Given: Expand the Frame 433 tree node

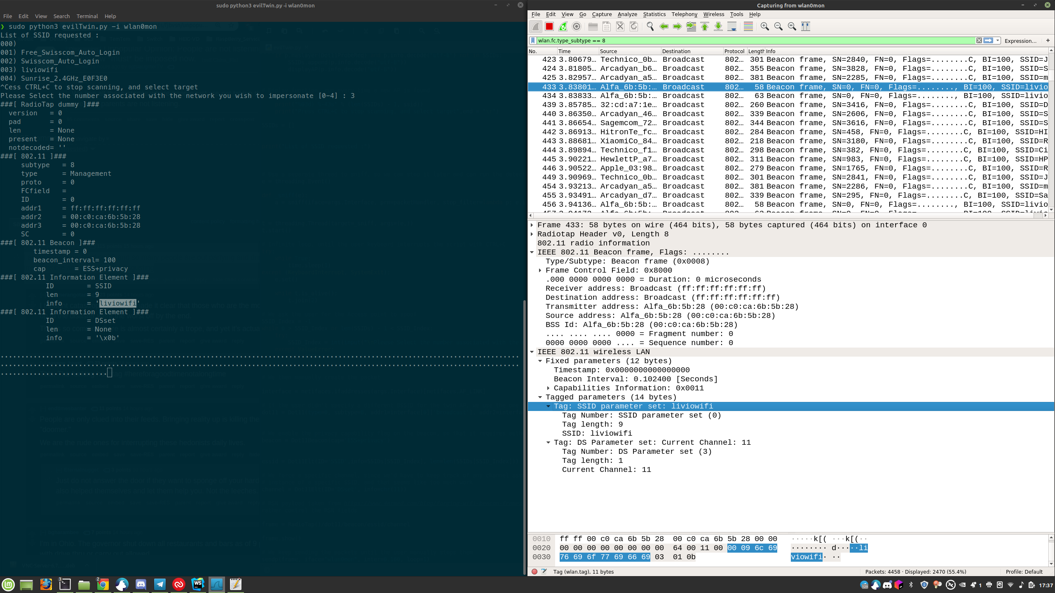Looking at the screenshot, I should pos(532,225).
